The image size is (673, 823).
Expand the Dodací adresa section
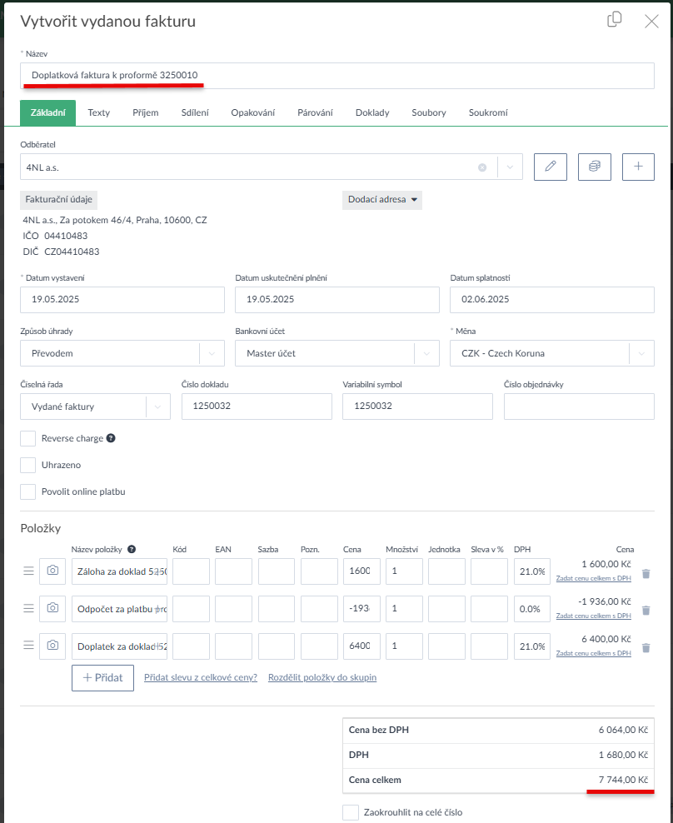point(382,200)
